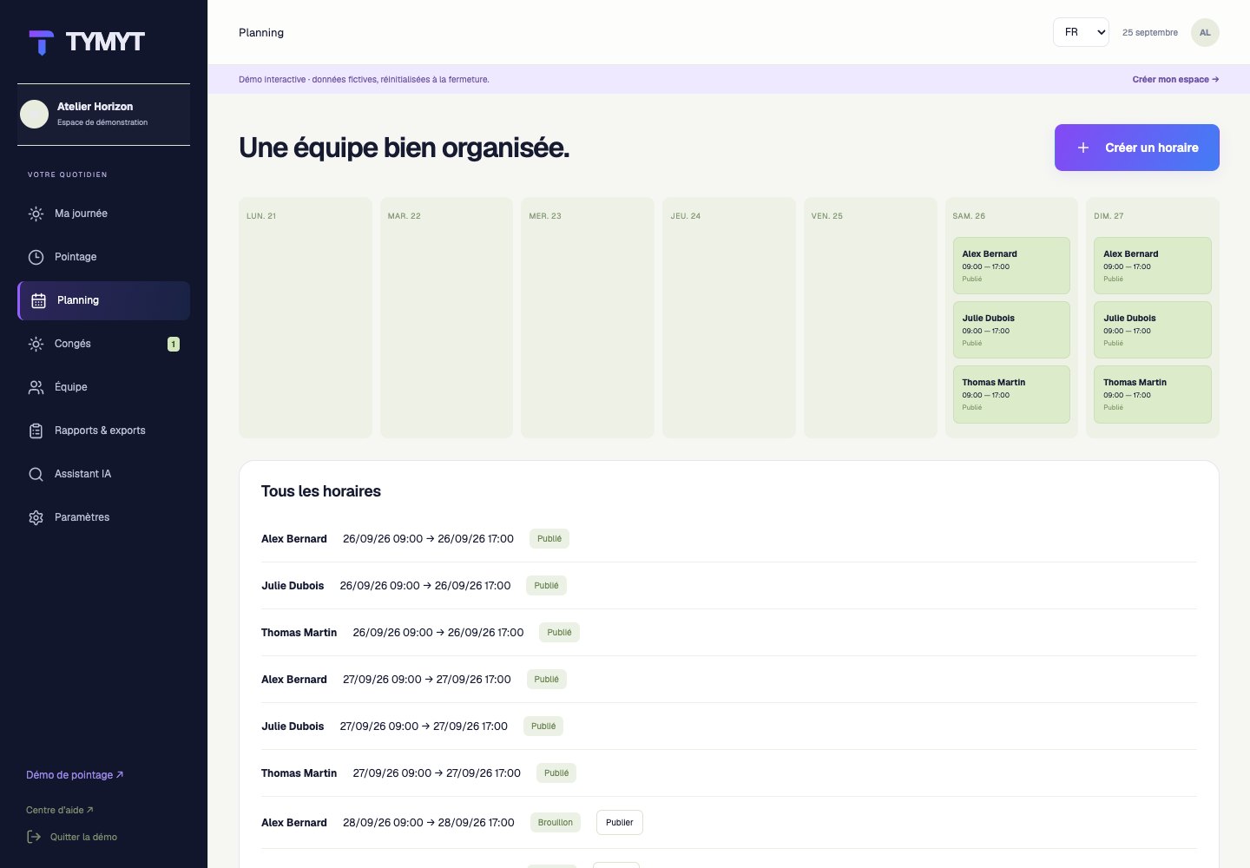Select the SAM. 26 day column header
The width and height of the screenshot is (1250, 868).
point(969,216)
